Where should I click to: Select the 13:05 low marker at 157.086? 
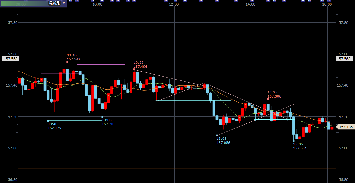click(x=217, y=136)
